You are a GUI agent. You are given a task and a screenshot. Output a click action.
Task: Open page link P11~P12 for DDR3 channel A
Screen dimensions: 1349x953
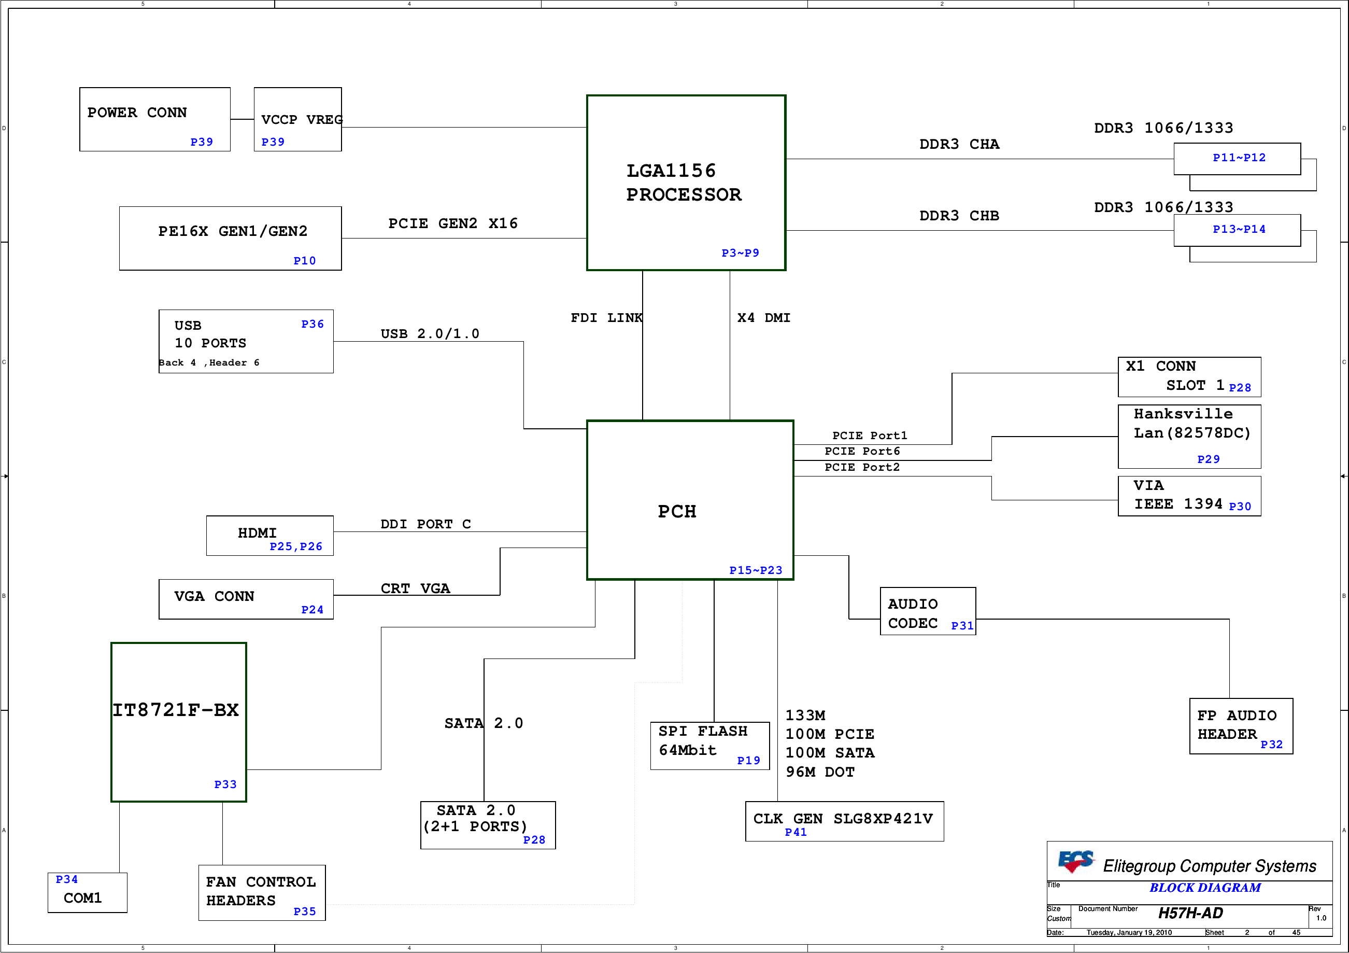(1239, 158)
